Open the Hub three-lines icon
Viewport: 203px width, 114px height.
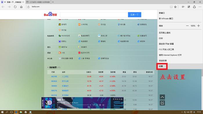point(183,7)
